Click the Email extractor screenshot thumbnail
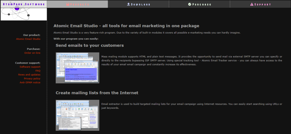291x134 pixels. (77, 115)
